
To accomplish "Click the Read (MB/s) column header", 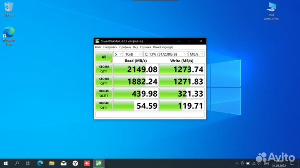I will pos(136,61).
